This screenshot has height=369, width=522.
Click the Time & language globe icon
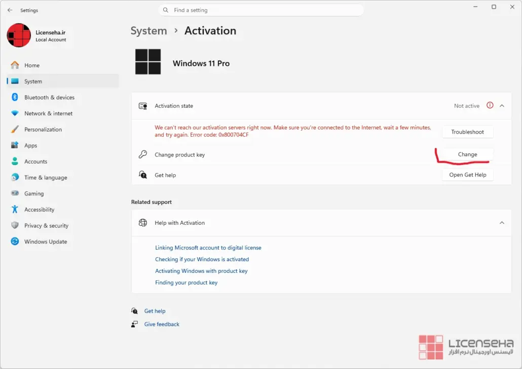[x=15, y=177]
